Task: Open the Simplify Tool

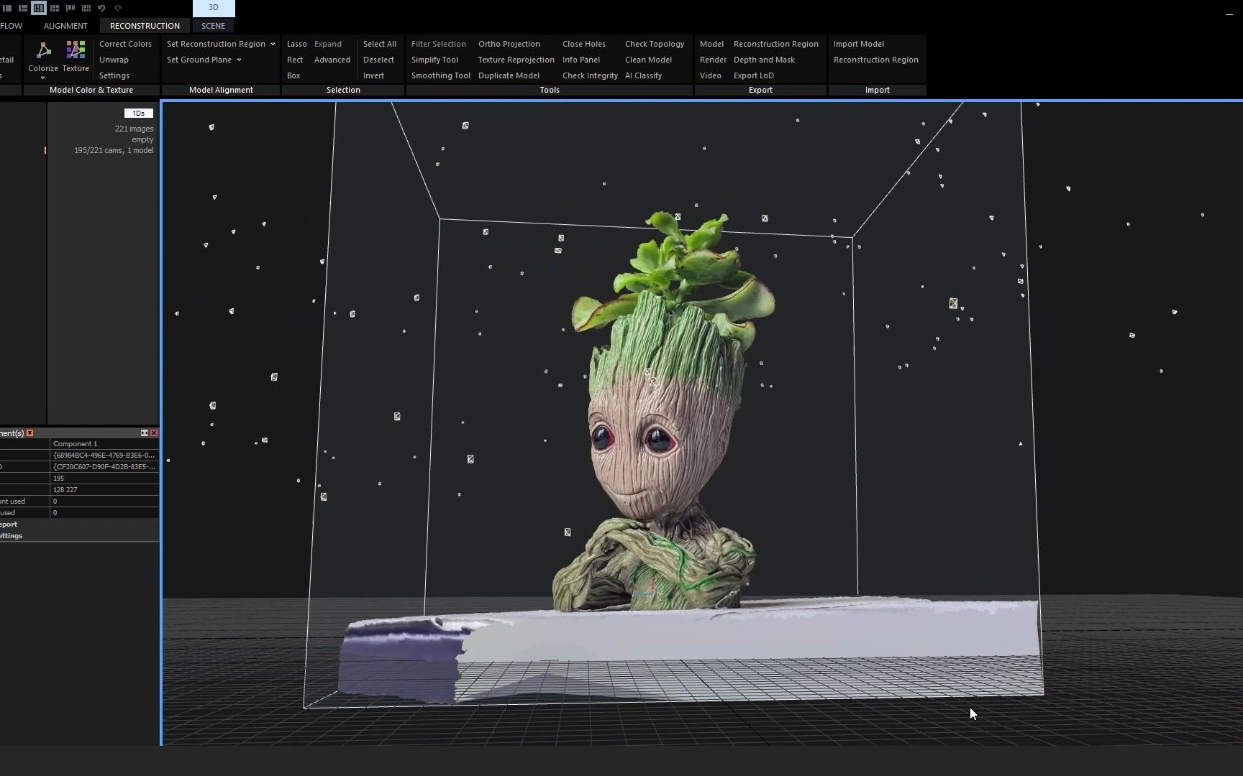Action: click(x=434, y=60)
